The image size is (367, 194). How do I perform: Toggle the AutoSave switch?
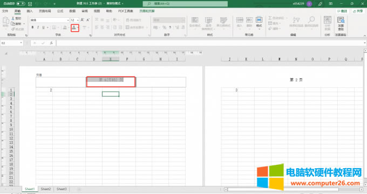21,4
